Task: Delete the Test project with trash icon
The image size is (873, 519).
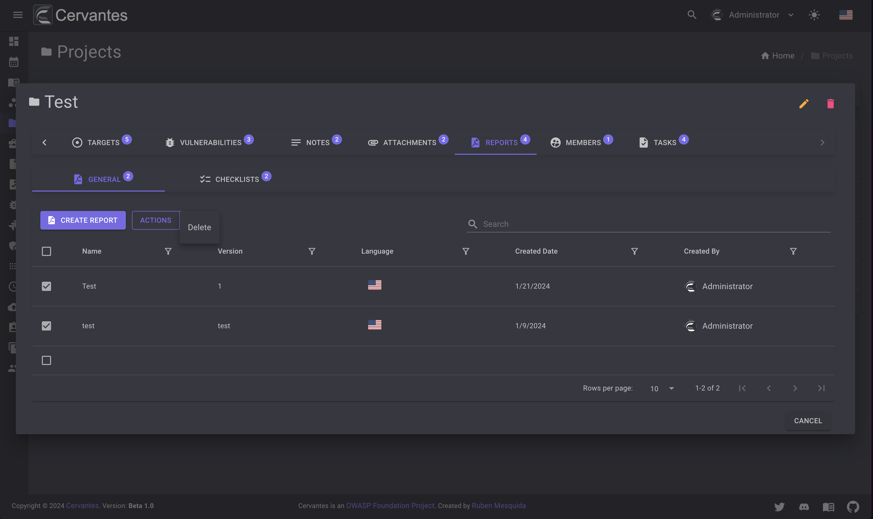Action: [830, 103]
